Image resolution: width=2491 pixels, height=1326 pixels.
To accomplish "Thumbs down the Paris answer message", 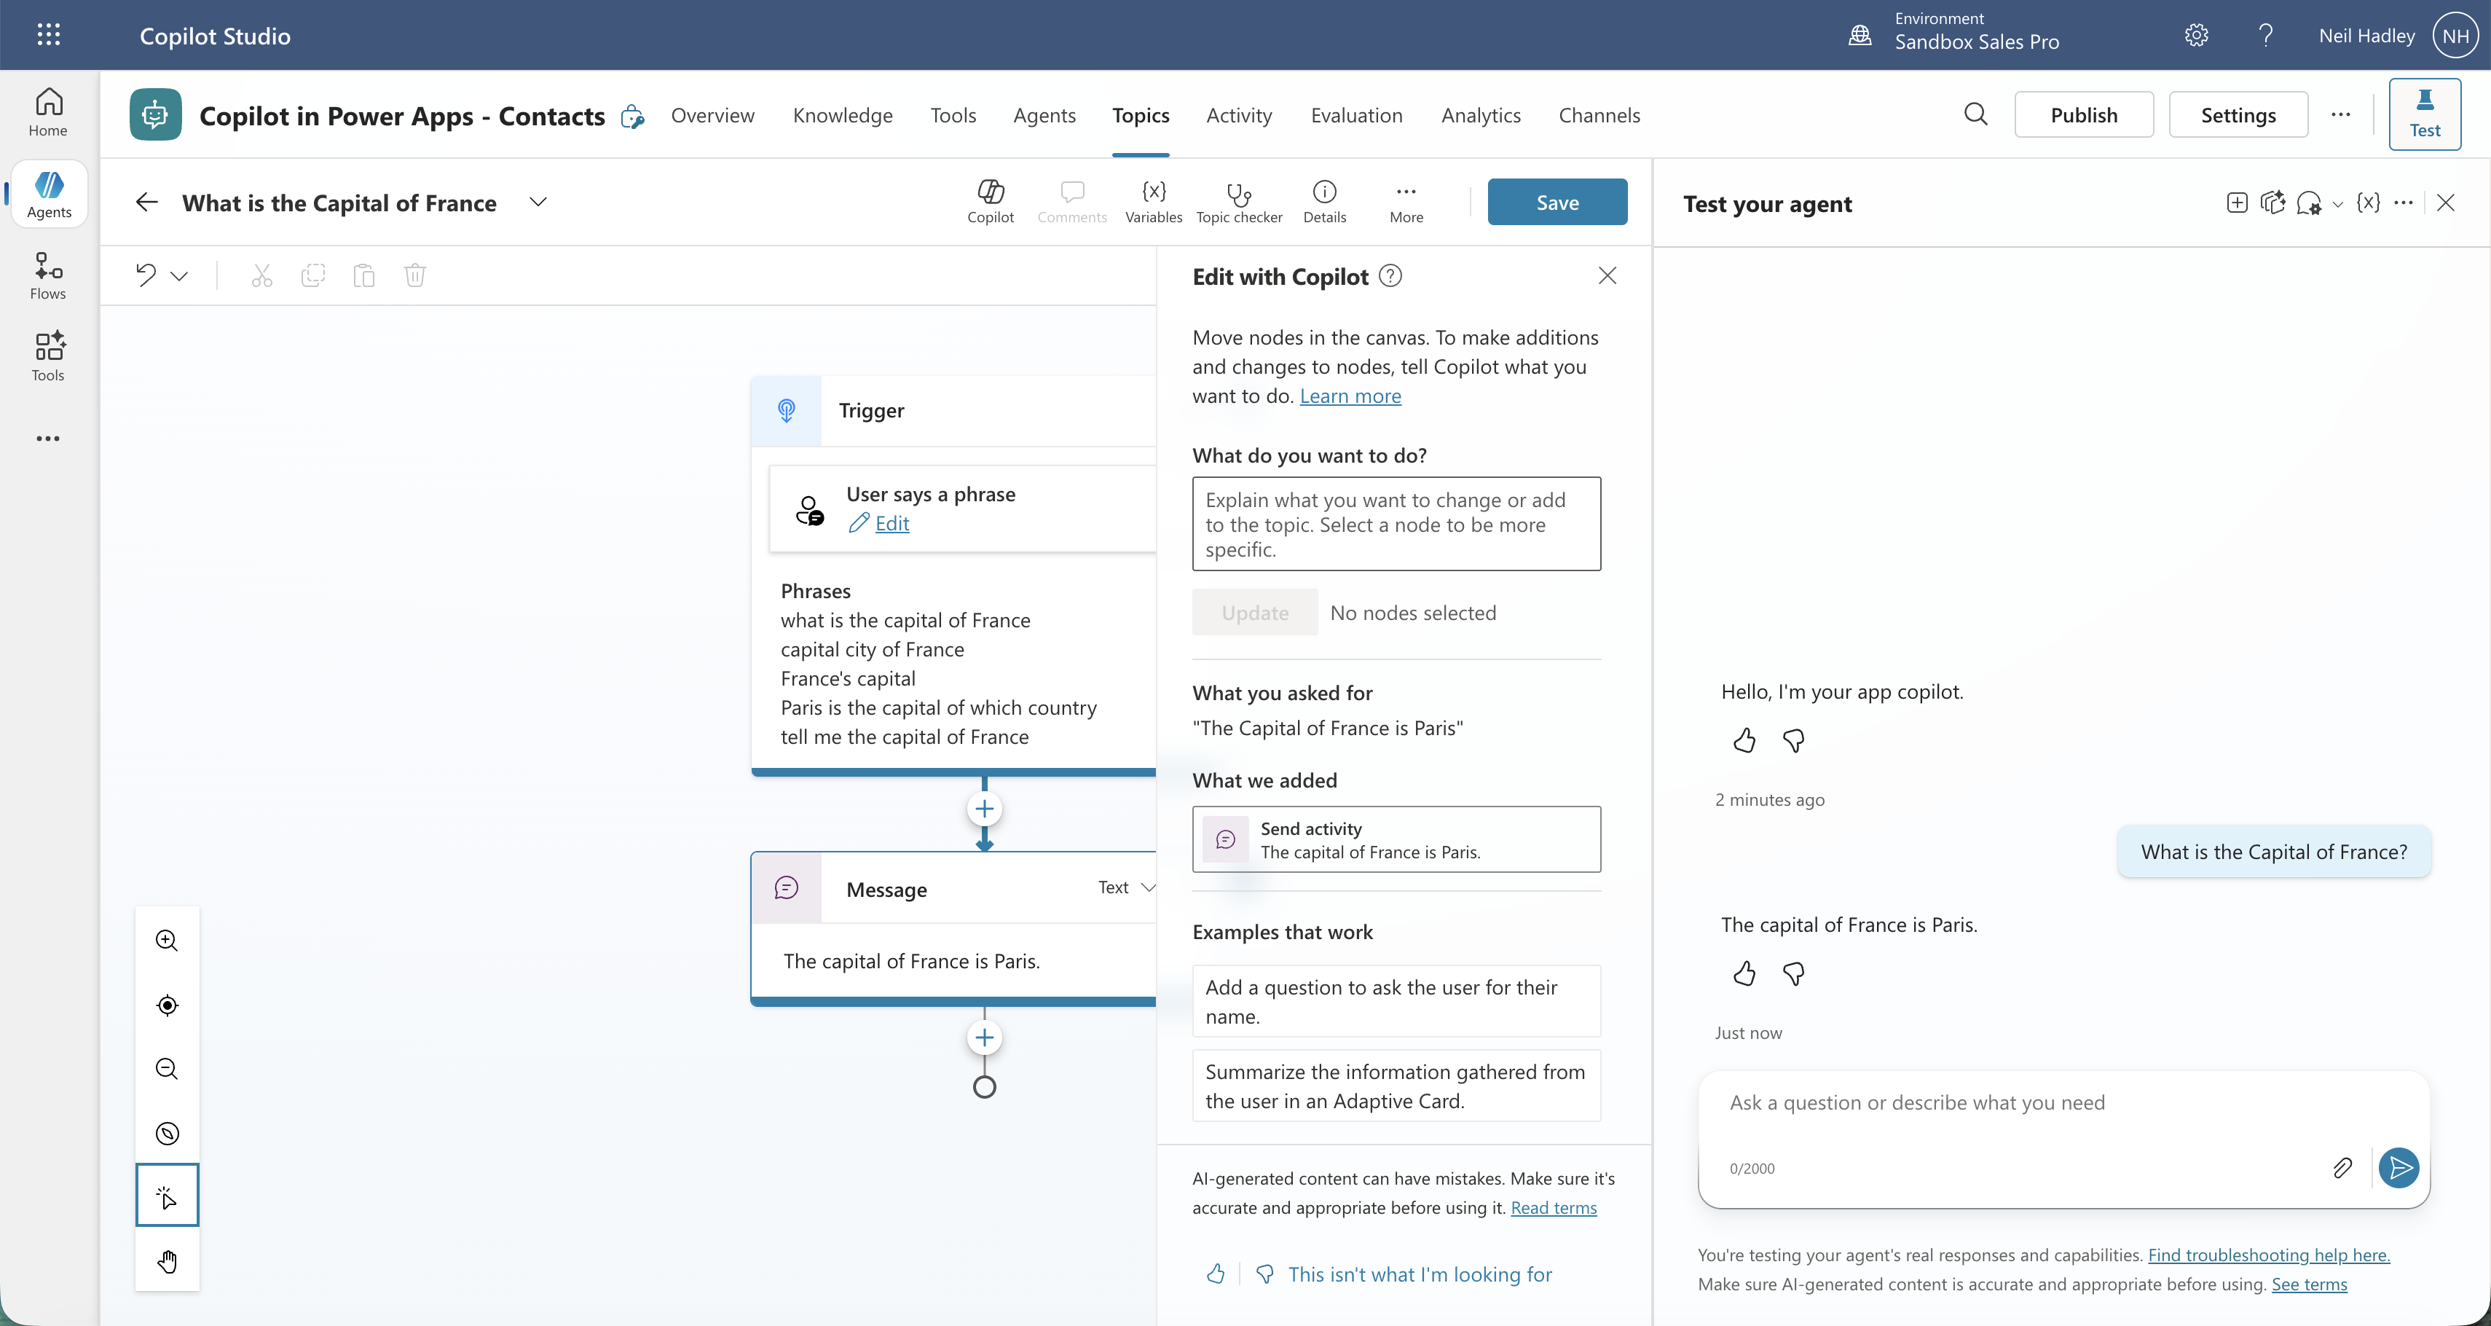I will click(x=1794, y=974).
